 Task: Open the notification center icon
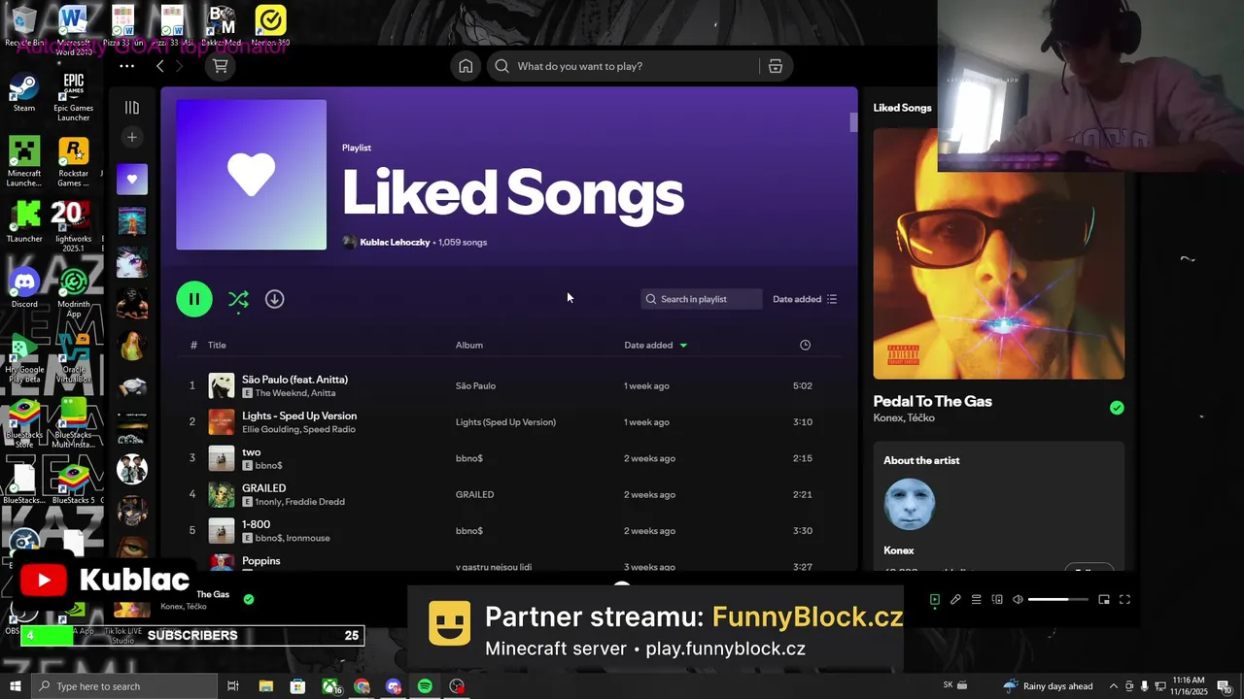[1223, 686]
